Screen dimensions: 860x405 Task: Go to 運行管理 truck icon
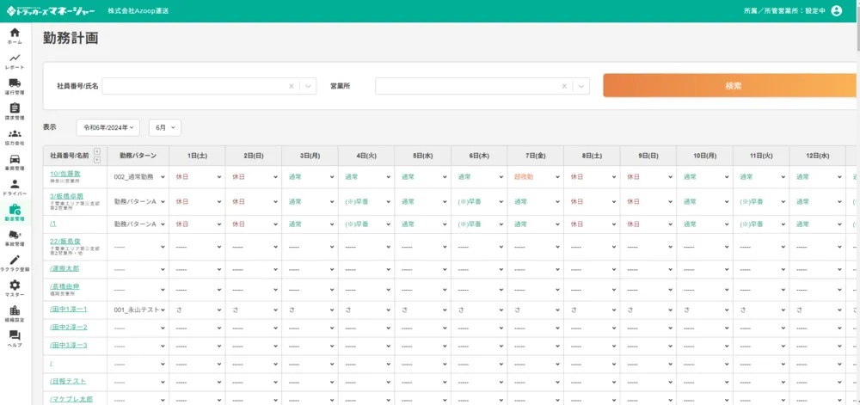tap(15, 83)
